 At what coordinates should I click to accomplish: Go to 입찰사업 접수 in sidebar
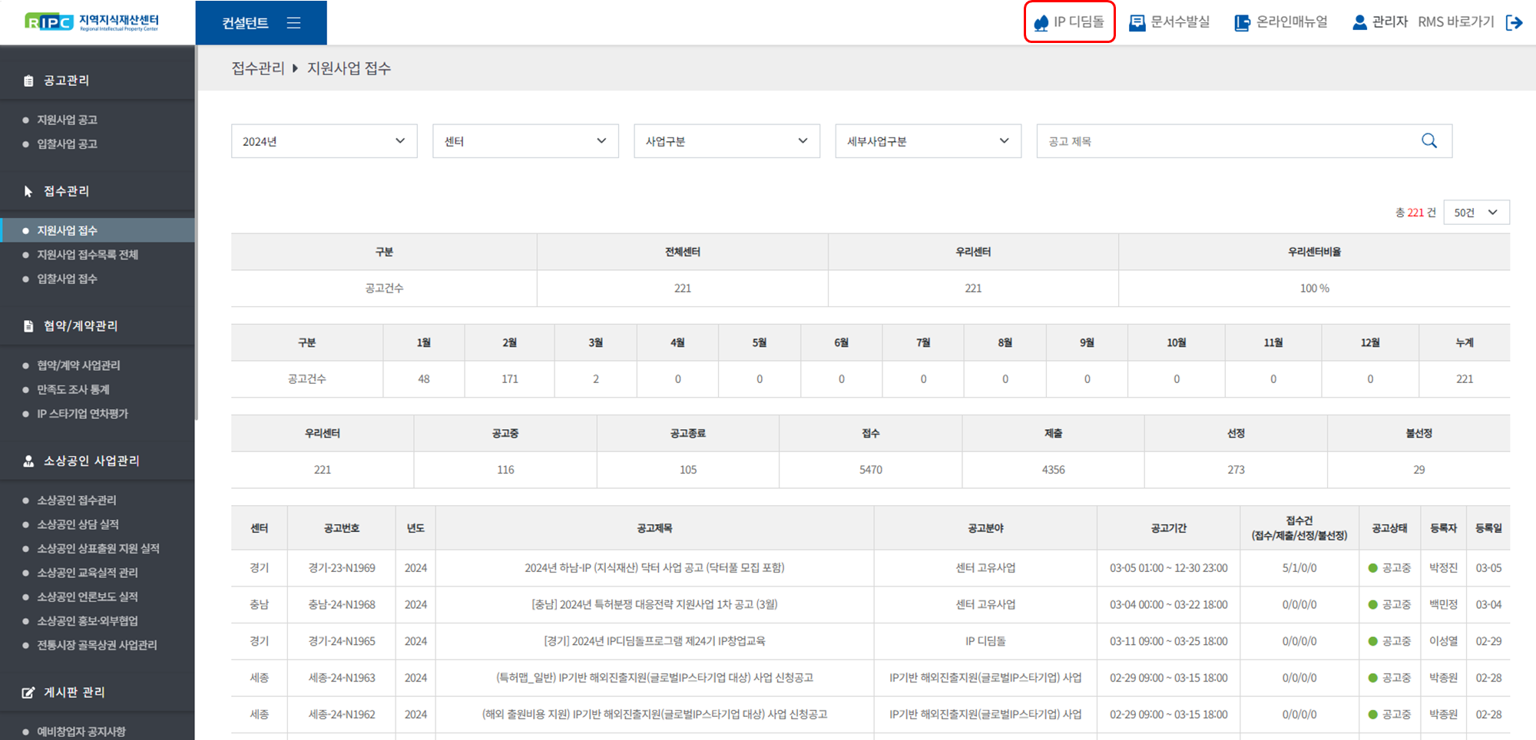[x=68, y=279]
